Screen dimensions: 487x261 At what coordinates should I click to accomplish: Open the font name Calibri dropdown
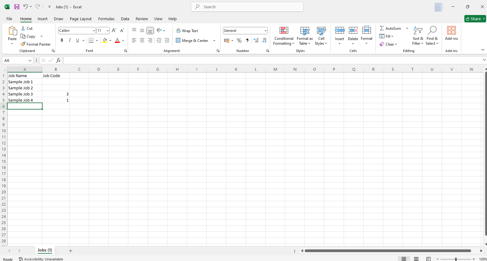pos(94,31)
